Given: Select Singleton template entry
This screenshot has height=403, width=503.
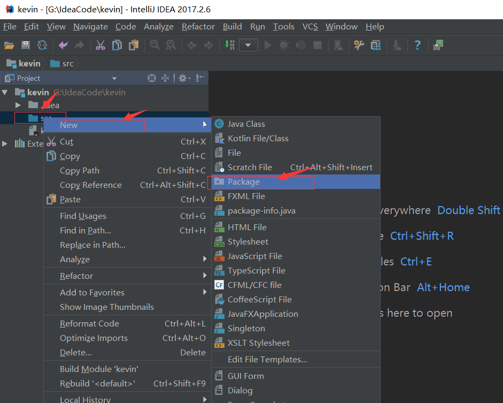Looking at the screenshot, I should 296,329.
